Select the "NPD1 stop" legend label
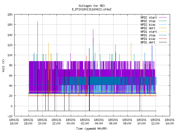Viewport: 175px width, 131px height. point(148,35)
